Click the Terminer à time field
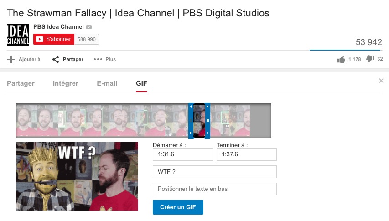Viewport: 389px width, 221px height. (247, 154)
